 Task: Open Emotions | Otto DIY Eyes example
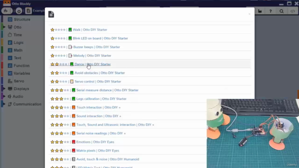click(x=95, y=142)
